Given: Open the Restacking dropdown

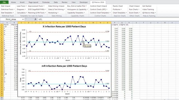Looking at the screenshot, I should pyautogui.click(x=53, y=13).
